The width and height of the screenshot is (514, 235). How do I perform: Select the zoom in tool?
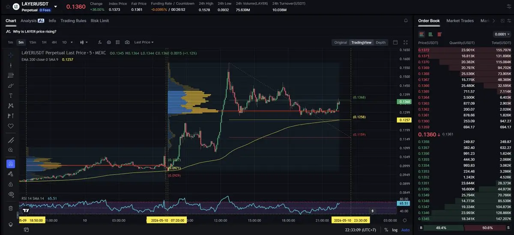click(11, 150)
